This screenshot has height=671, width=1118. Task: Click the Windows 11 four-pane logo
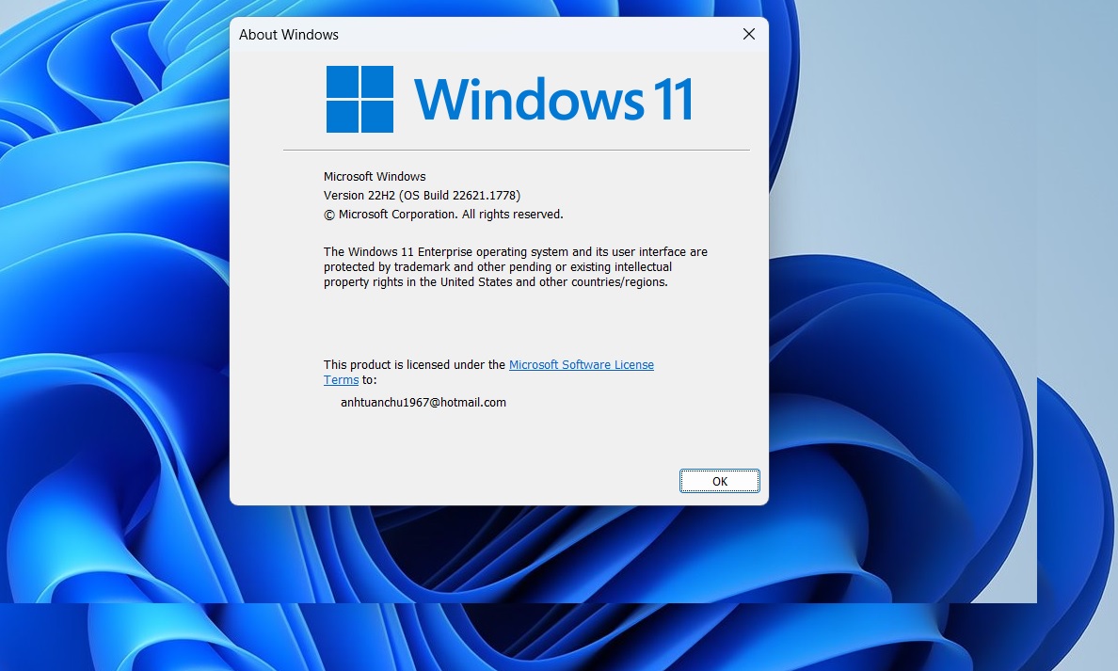(360, 99)
